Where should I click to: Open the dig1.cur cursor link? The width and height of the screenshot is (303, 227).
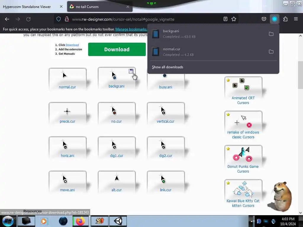pyautogui.click(x=117, y=155)
